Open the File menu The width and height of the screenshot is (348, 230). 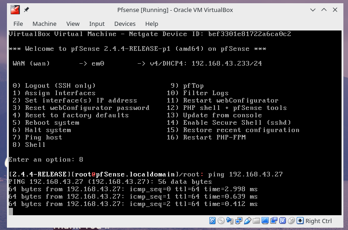pos(18,24)
